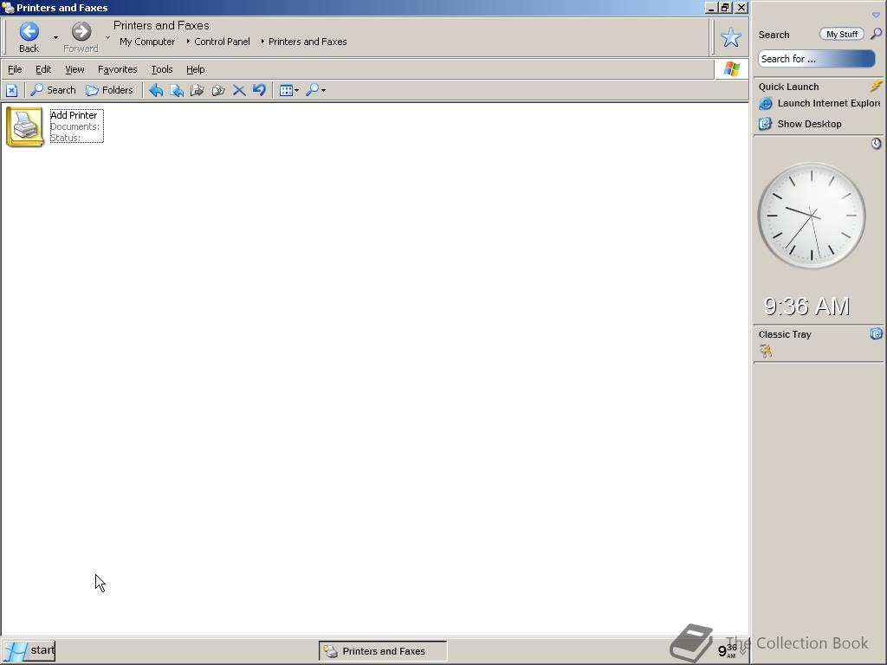
Task: Click the blue back arrow toolbar icon
Action: pyautogui.click(x=156, y=90)
